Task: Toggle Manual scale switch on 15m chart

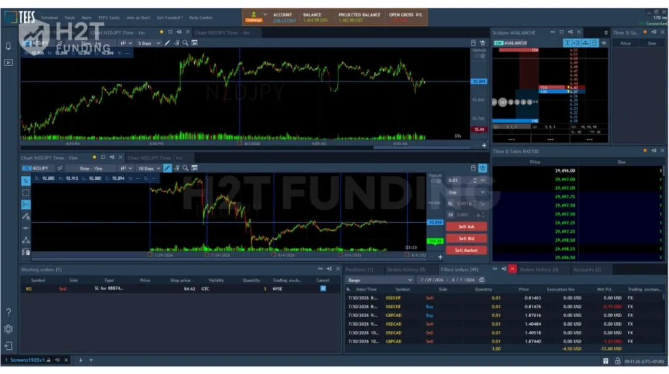Action: click(436, 181)
